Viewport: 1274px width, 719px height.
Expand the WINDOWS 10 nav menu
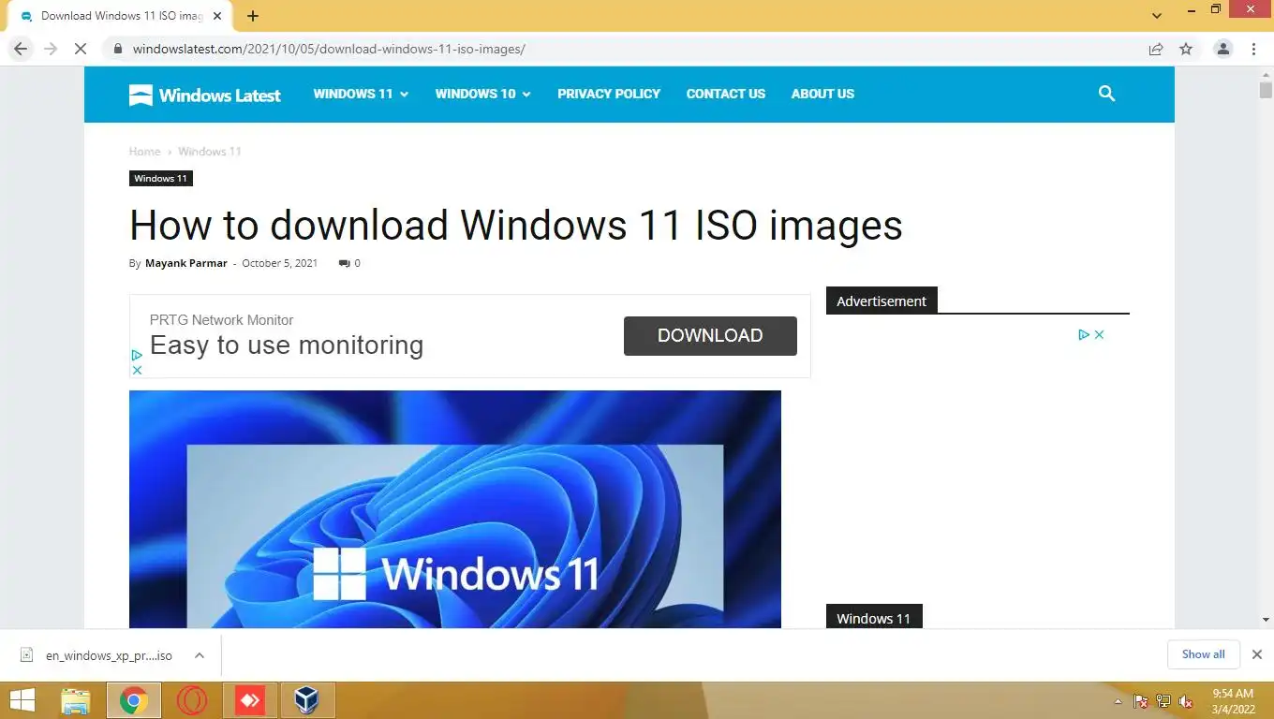482,94
